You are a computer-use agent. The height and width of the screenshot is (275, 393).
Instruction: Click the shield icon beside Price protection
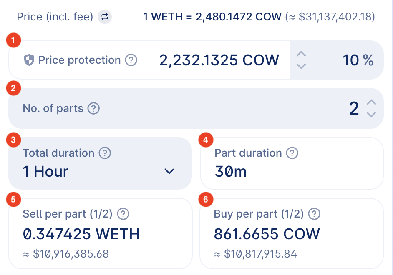tap(29, 60)
